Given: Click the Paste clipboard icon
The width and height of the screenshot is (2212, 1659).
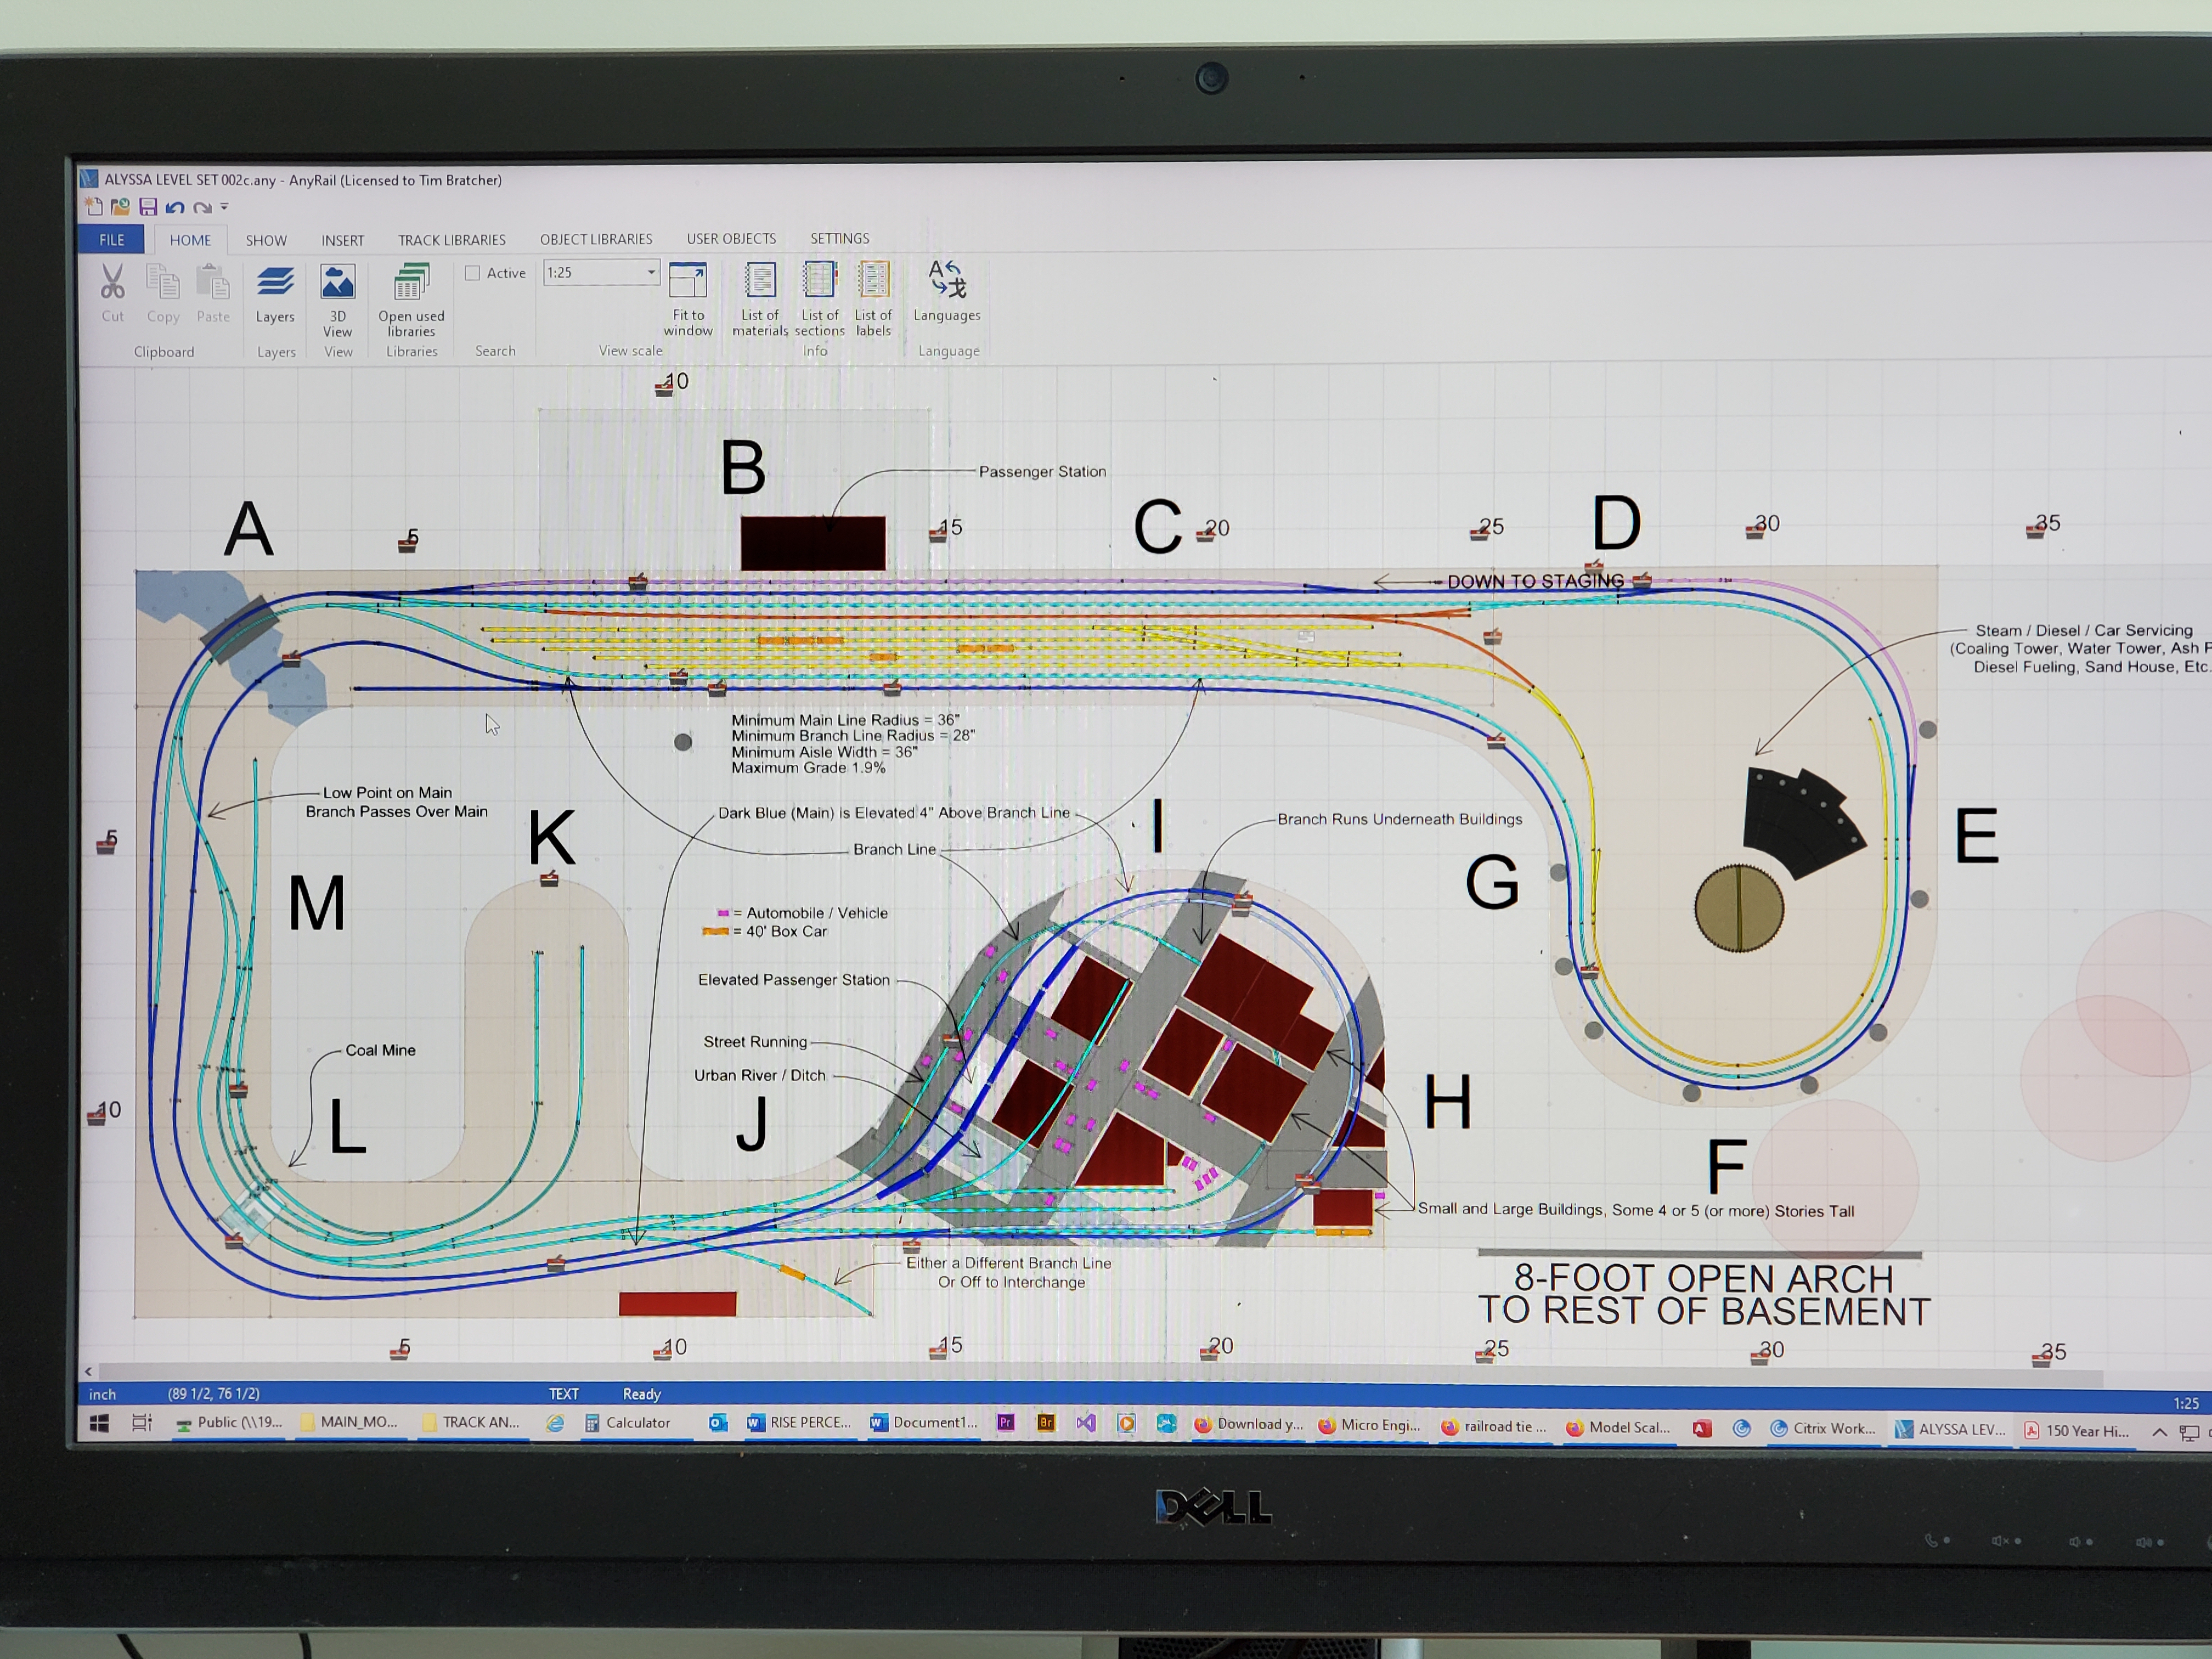Looking at the screenshot, I should 213,282.
